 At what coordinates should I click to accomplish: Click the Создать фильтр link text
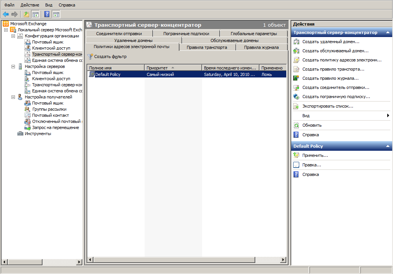coord(110,57)
